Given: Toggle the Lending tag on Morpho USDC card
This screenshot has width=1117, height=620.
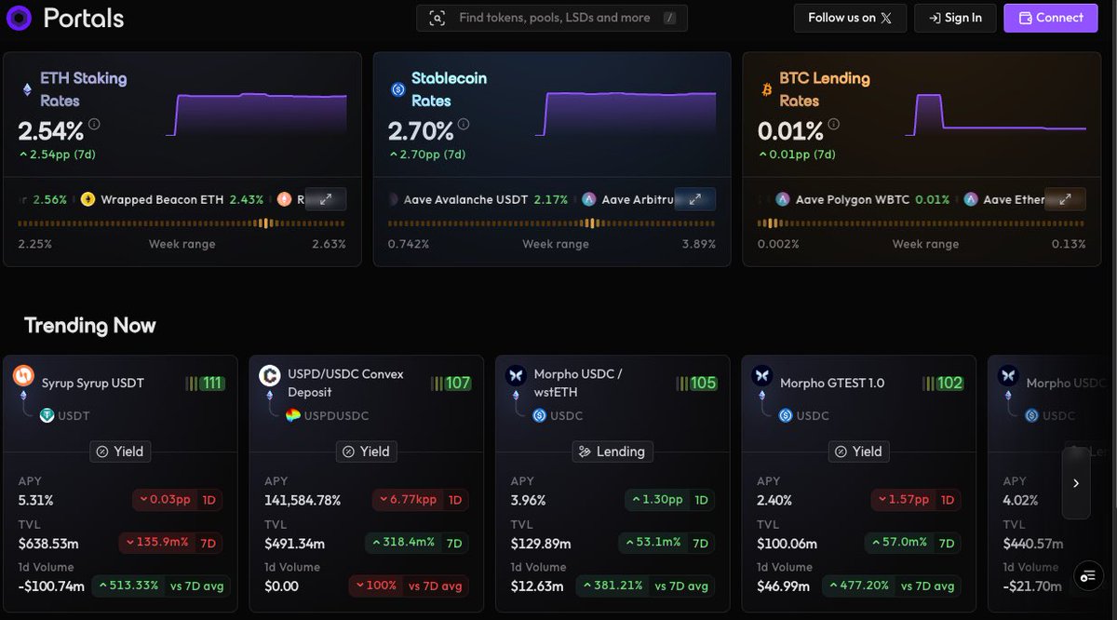Looking at the screenshot, I should pyautogui.click(x=612, y=452).
